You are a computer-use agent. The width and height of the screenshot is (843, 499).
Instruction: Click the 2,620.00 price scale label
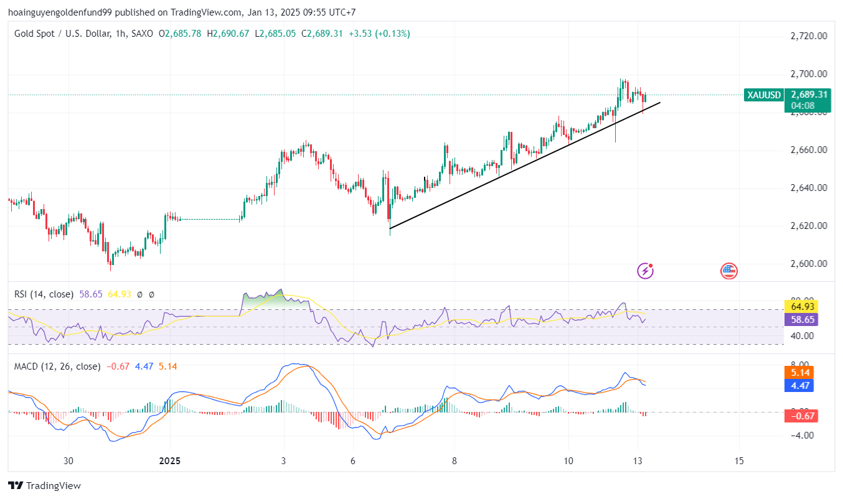point(809,226)
